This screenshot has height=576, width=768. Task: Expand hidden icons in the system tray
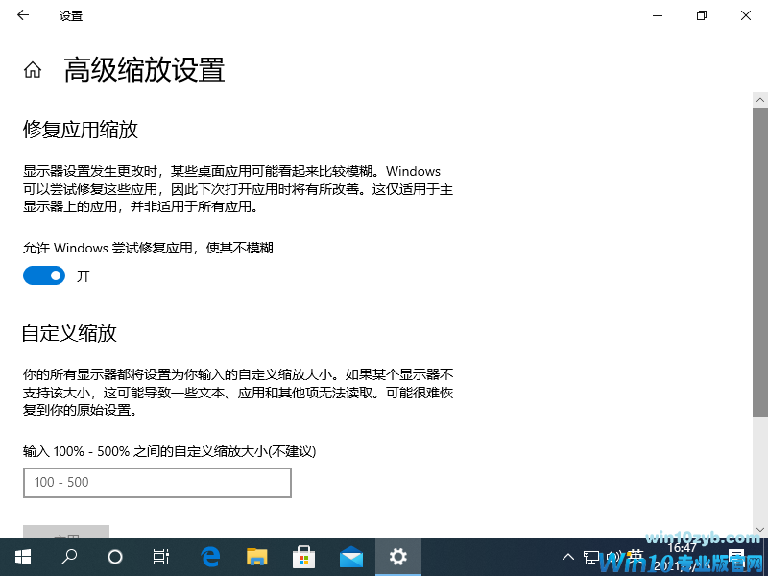coord(568,557)
